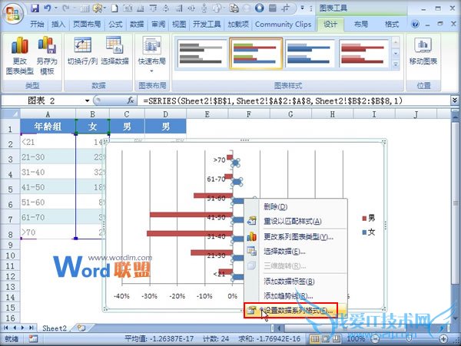
Task: Open the 布局 chart tools tab
Action: pos(361,25)
